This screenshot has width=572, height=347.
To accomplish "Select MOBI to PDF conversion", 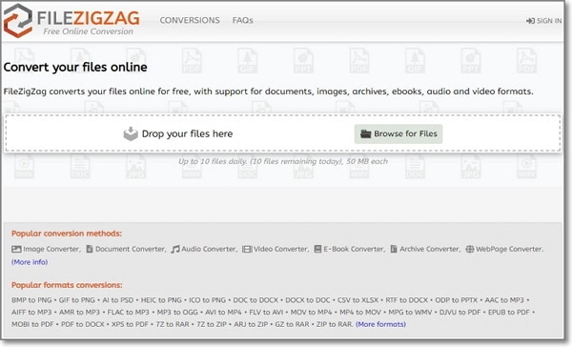I will point(32,324).
